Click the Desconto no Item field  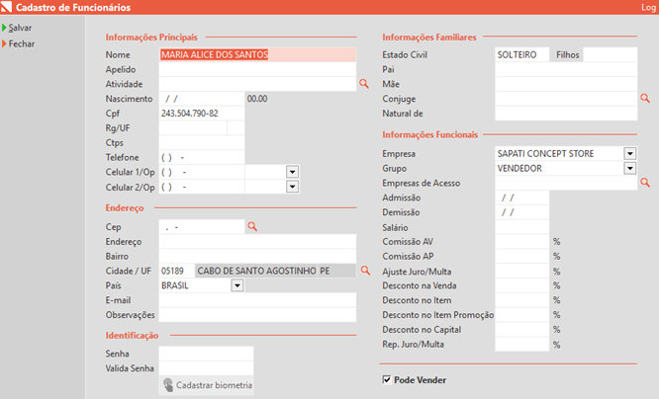[x=522, y=300]
